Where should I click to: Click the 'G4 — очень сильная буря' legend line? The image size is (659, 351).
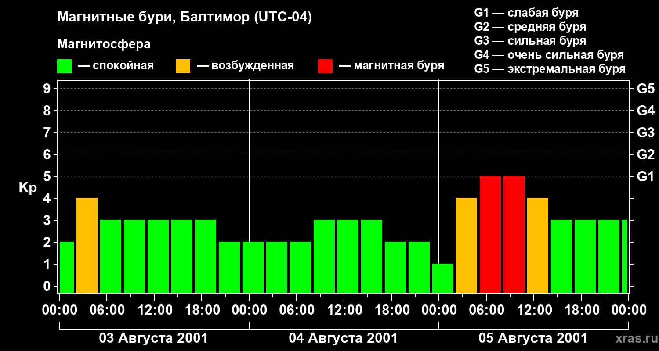point(549,55)
